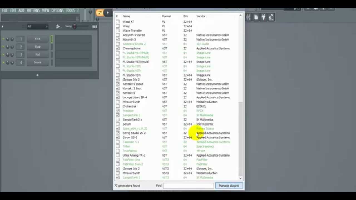Screen dimensions: 356x200
Task: Open the OPTIONS menu
Action: coord(58,11)
